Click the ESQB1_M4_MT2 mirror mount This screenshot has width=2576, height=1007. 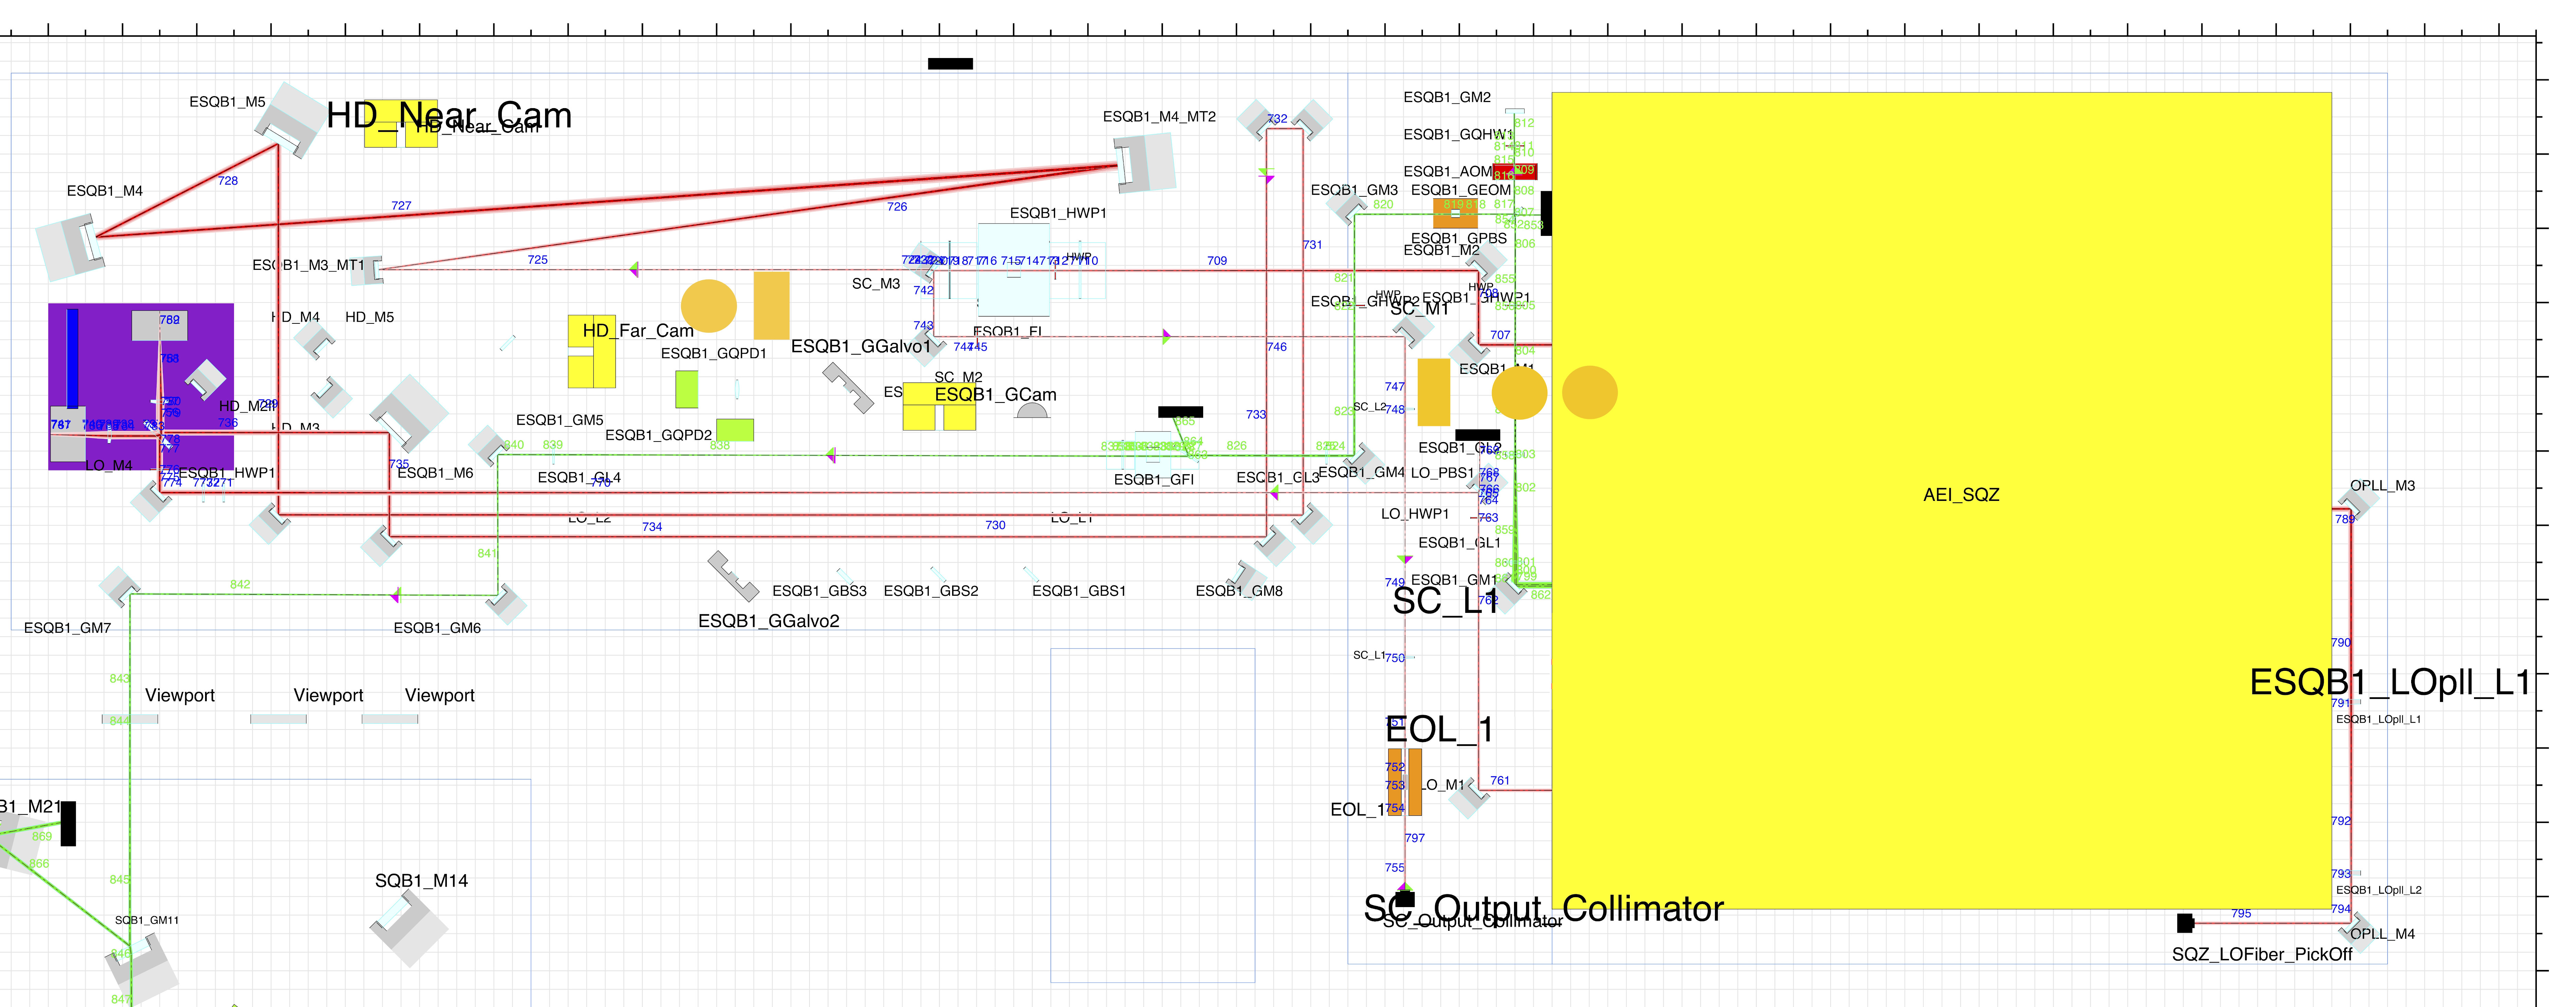click(x=1146, y=162)
